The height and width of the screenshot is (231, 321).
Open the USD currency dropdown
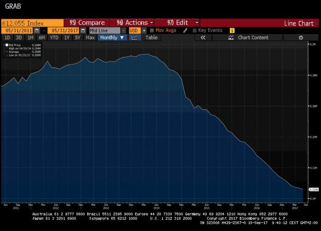point(144,31)
